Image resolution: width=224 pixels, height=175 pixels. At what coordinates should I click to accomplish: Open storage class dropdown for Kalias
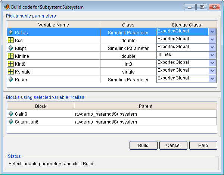[212, 32]
